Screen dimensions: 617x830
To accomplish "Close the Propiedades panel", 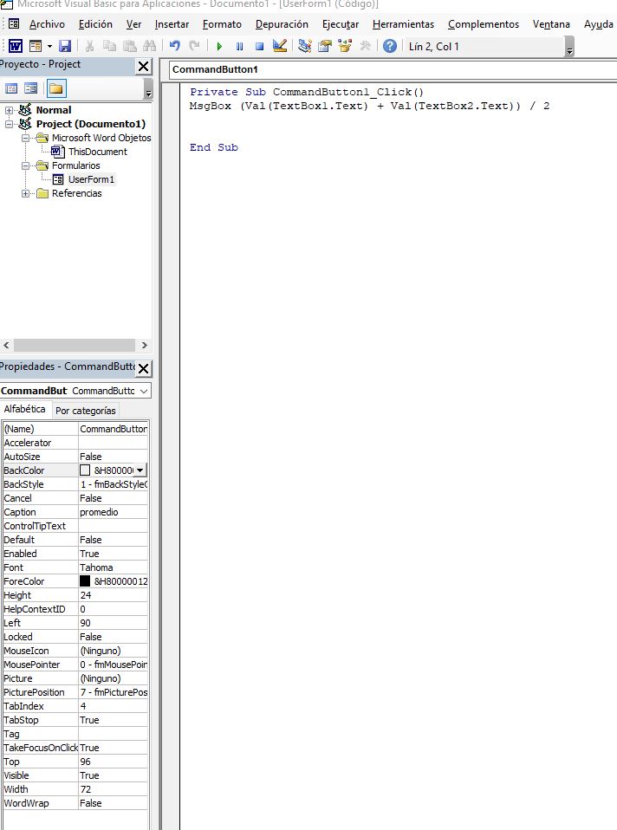I will tap(143, 367).
